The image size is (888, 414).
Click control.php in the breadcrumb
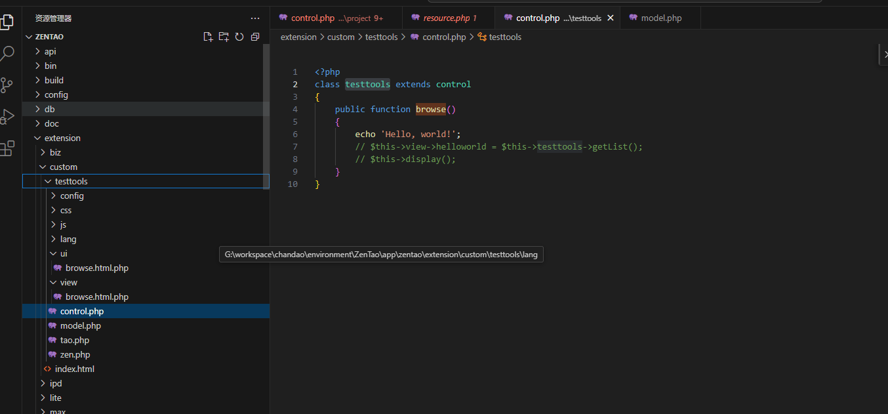point(444,37)
